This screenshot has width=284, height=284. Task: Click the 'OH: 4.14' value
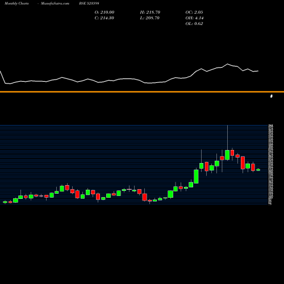point(194,18)
